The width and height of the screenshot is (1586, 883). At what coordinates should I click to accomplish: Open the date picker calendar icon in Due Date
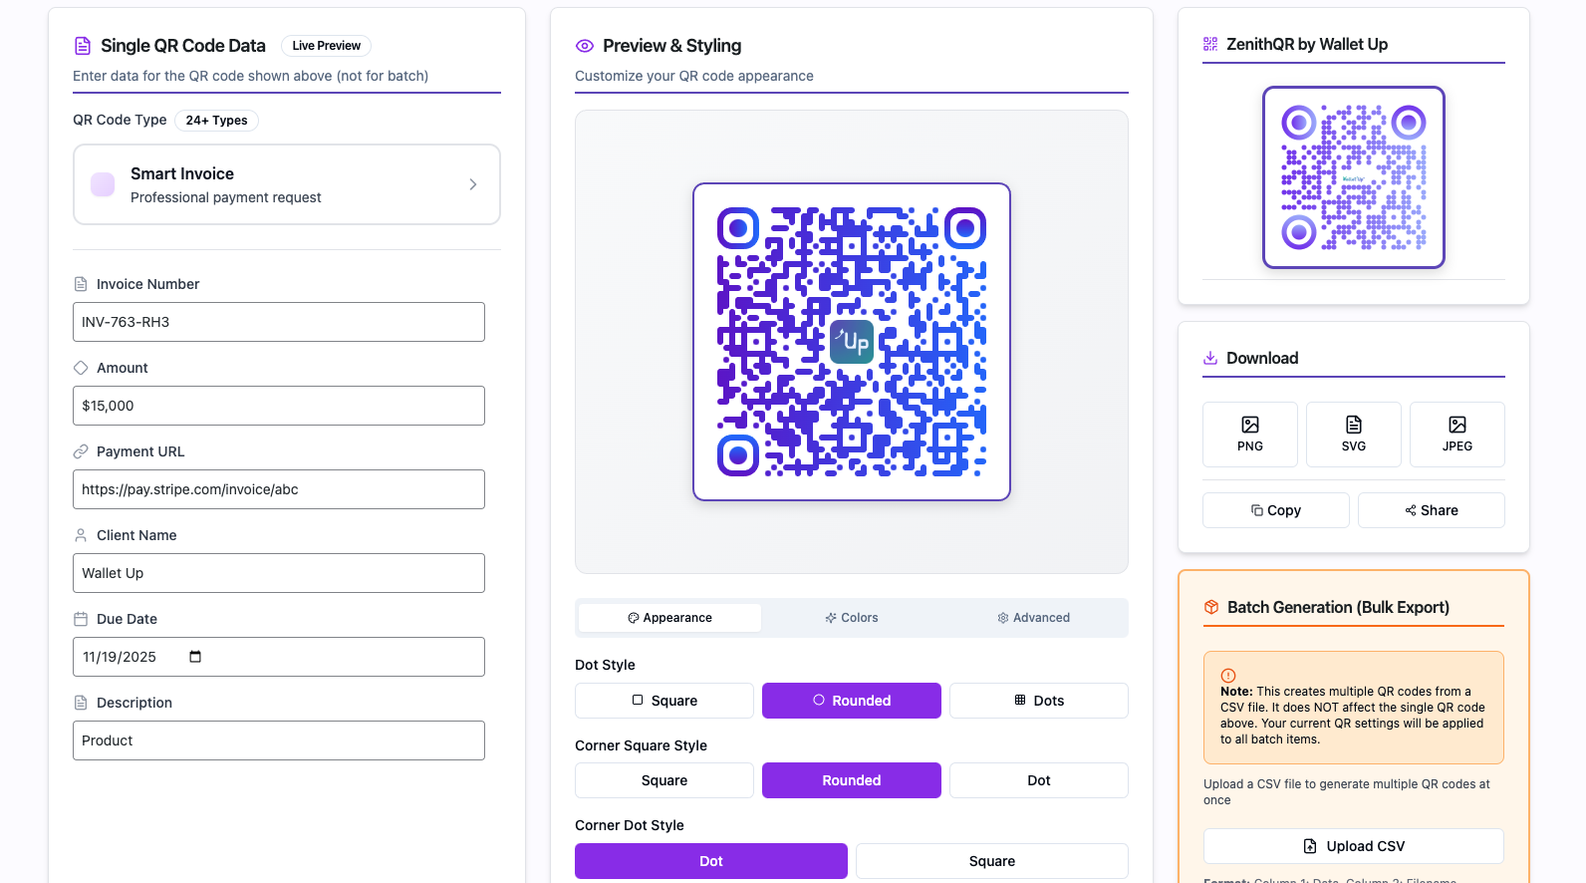coord(195,657)
